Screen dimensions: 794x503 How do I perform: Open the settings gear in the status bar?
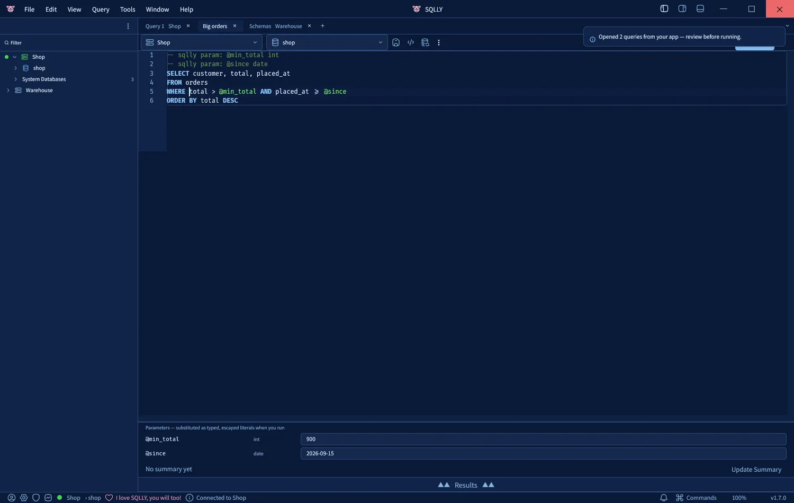coord(24,498)
